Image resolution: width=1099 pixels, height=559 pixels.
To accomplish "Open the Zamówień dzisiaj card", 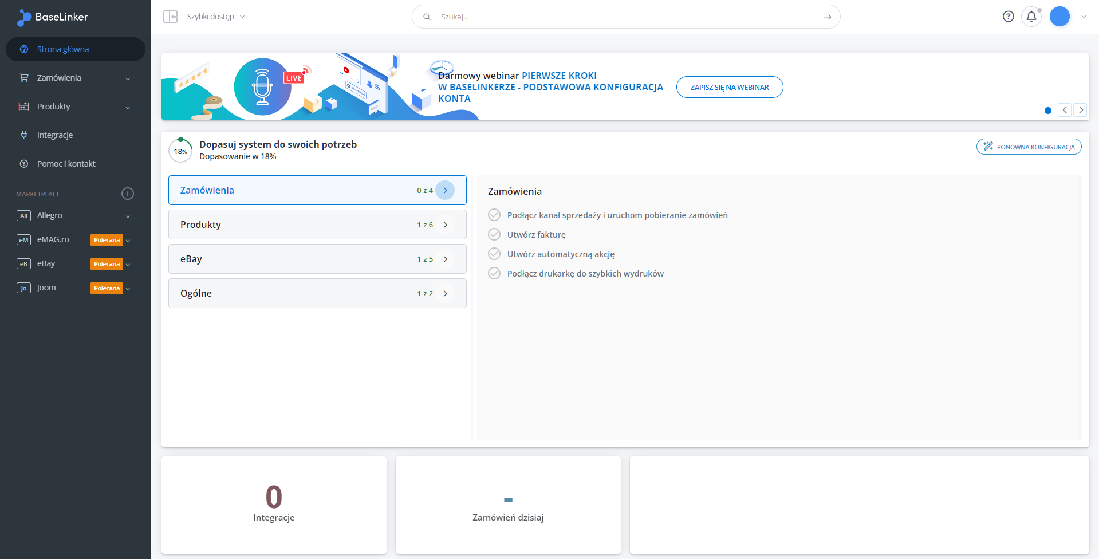I will point(508,505).
